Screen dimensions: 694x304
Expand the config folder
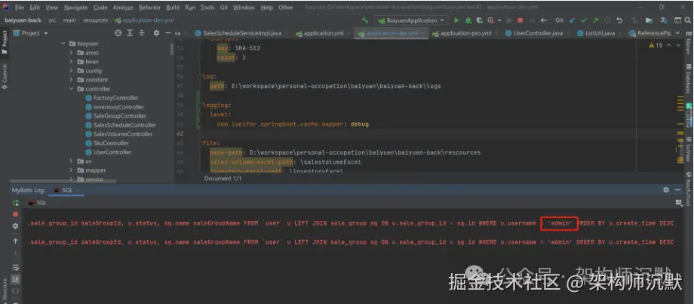coord(71,71)
